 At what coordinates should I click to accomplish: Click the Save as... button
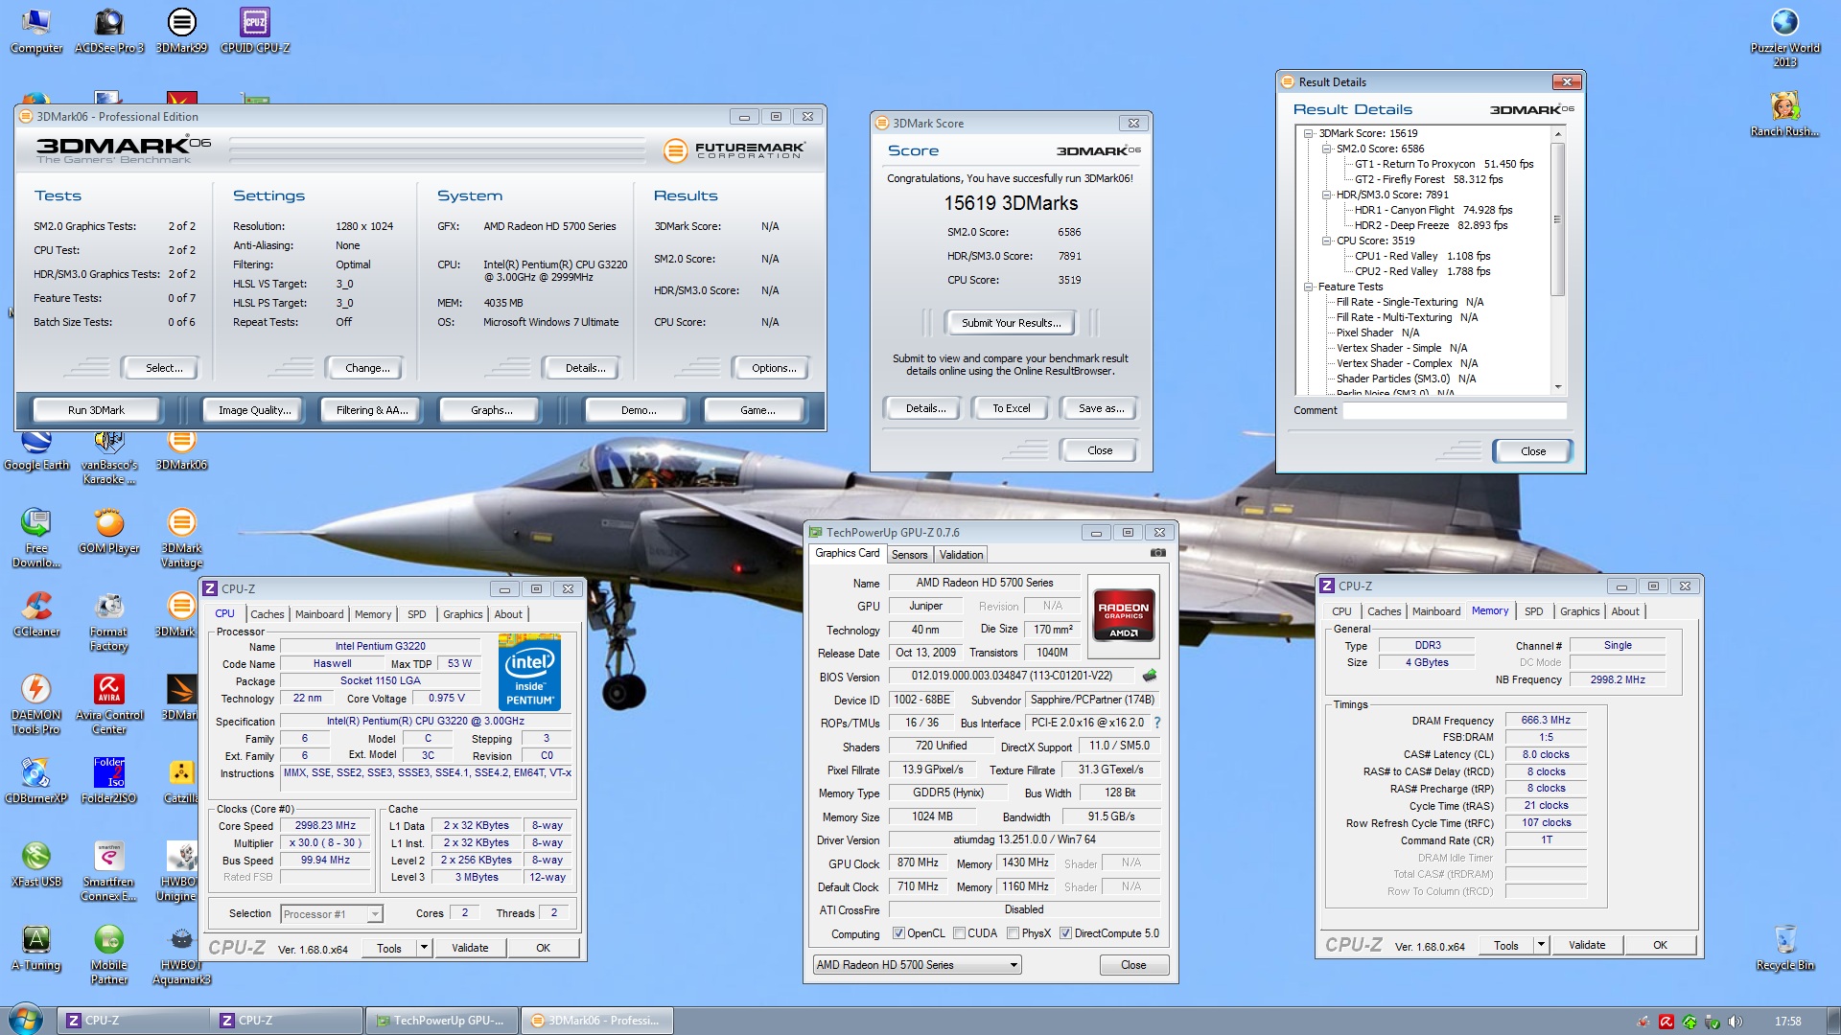[x=1101, y=408]
